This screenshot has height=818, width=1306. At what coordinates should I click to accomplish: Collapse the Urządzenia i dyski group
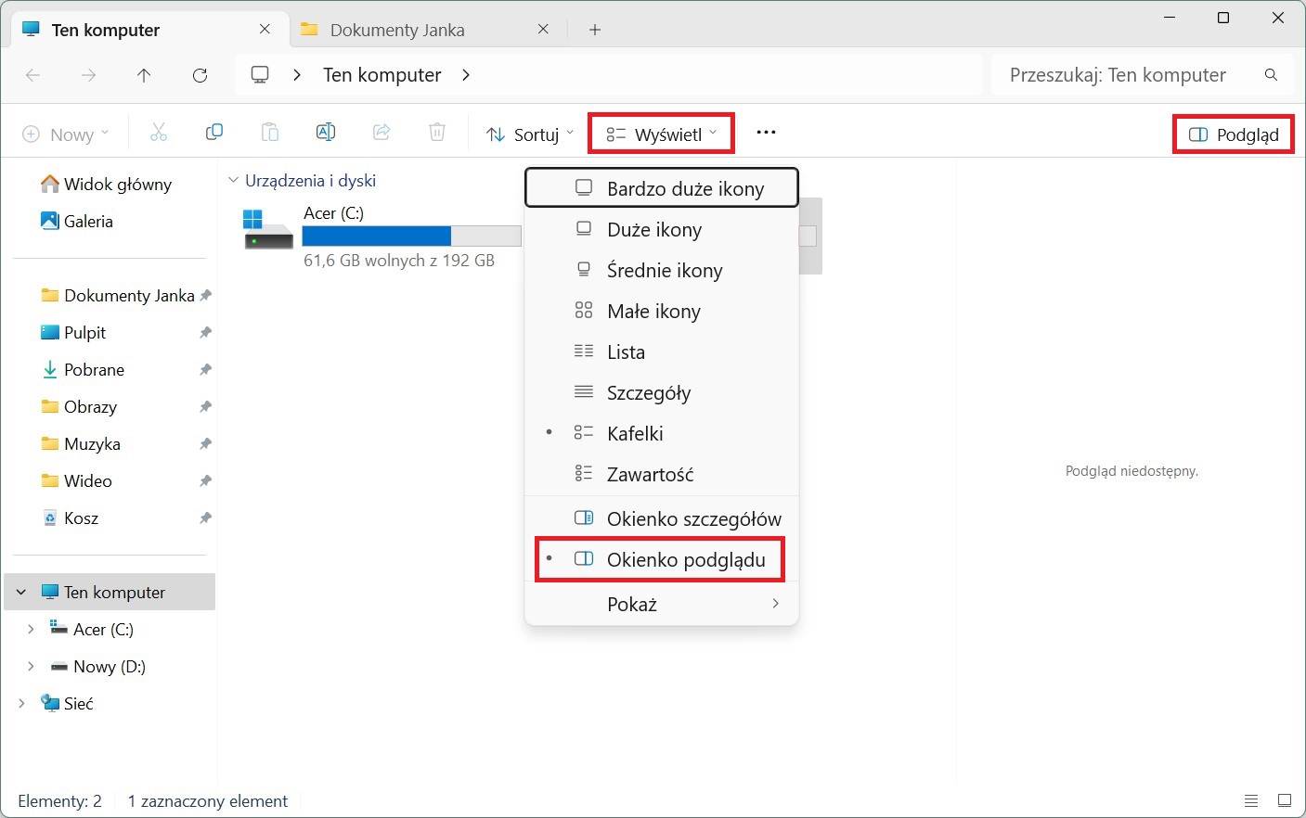coord(233,181)
